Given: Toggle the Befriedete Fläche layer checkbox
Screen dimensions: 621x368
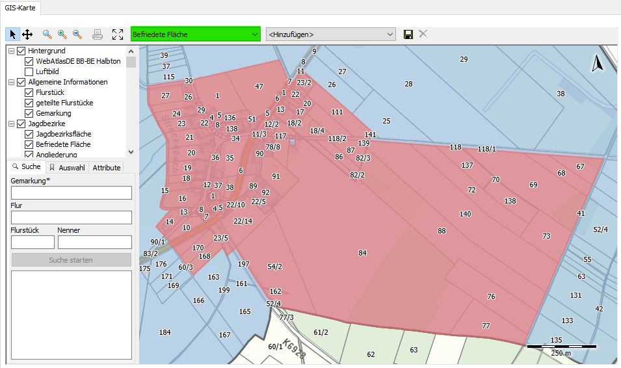Looking at the screenshot, I should [x=29, y=144].
